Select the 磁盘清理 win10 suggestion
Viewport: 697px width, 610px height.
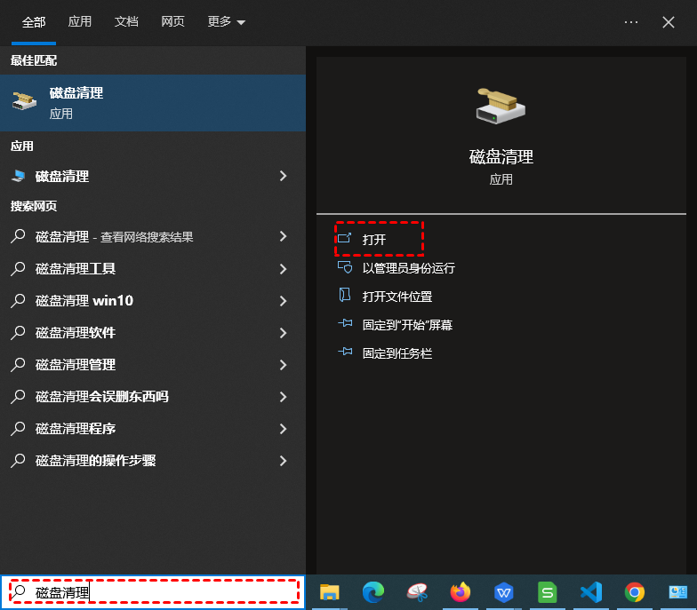[x=153, y=300]
